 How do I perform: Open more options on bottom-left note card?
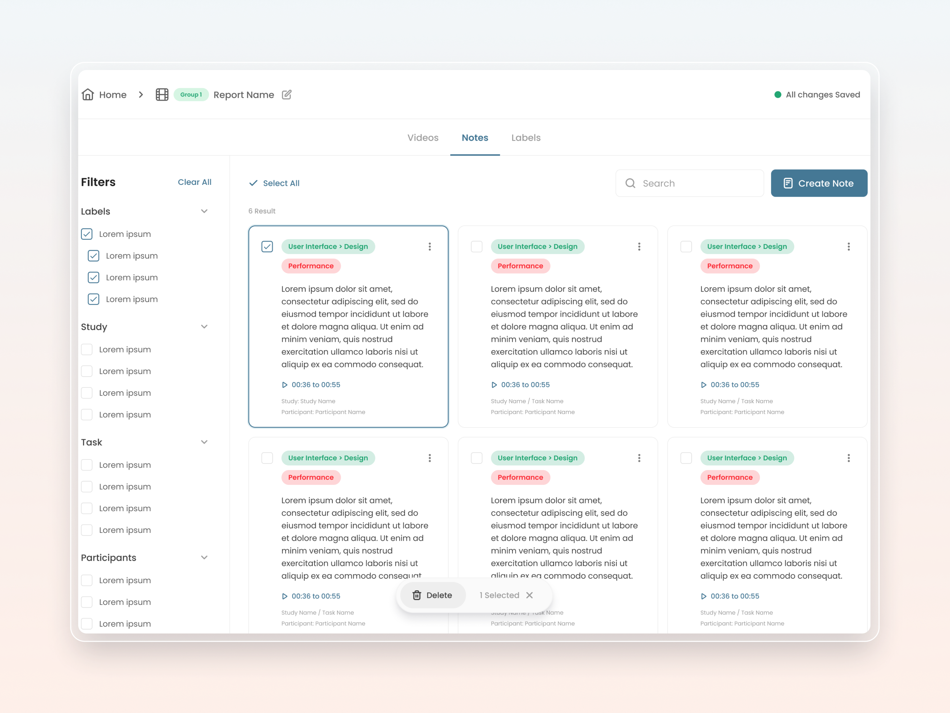point(429,458)
